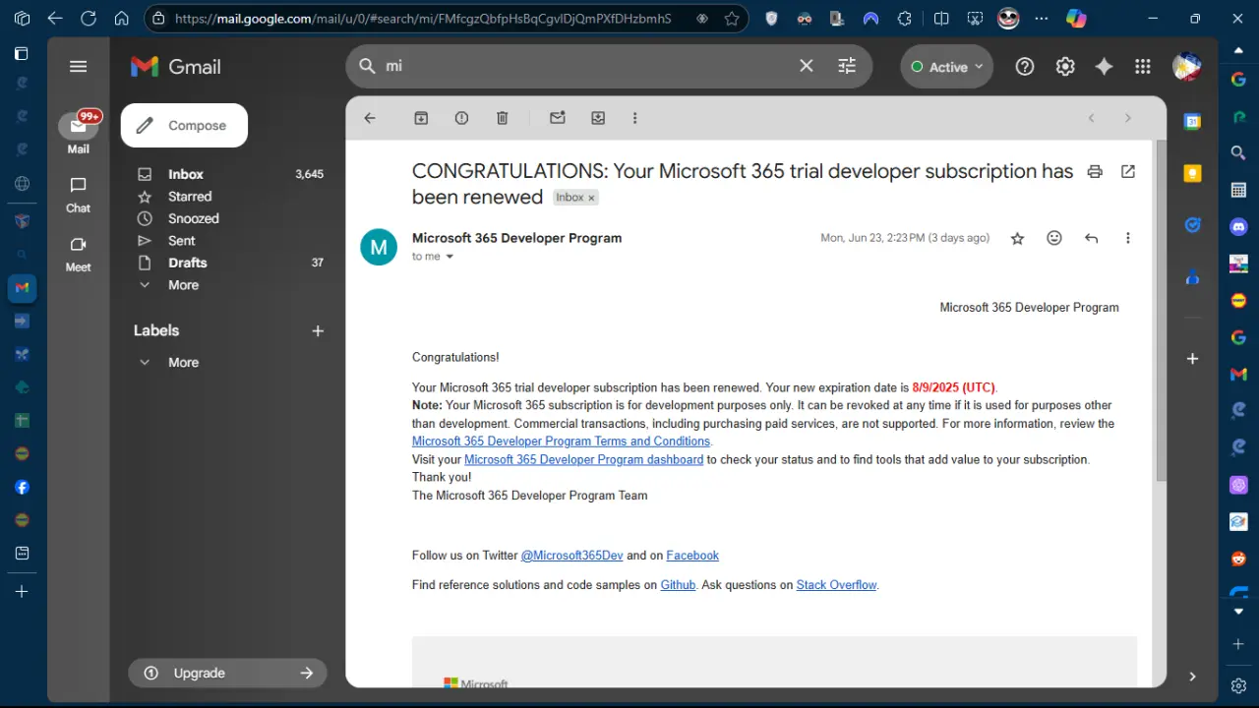
Task: Open Contacts side panel
Action: 1192,277
